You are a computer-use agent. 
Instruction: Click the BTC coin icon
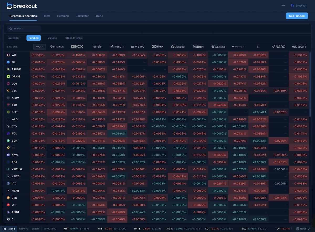point(8,198)
